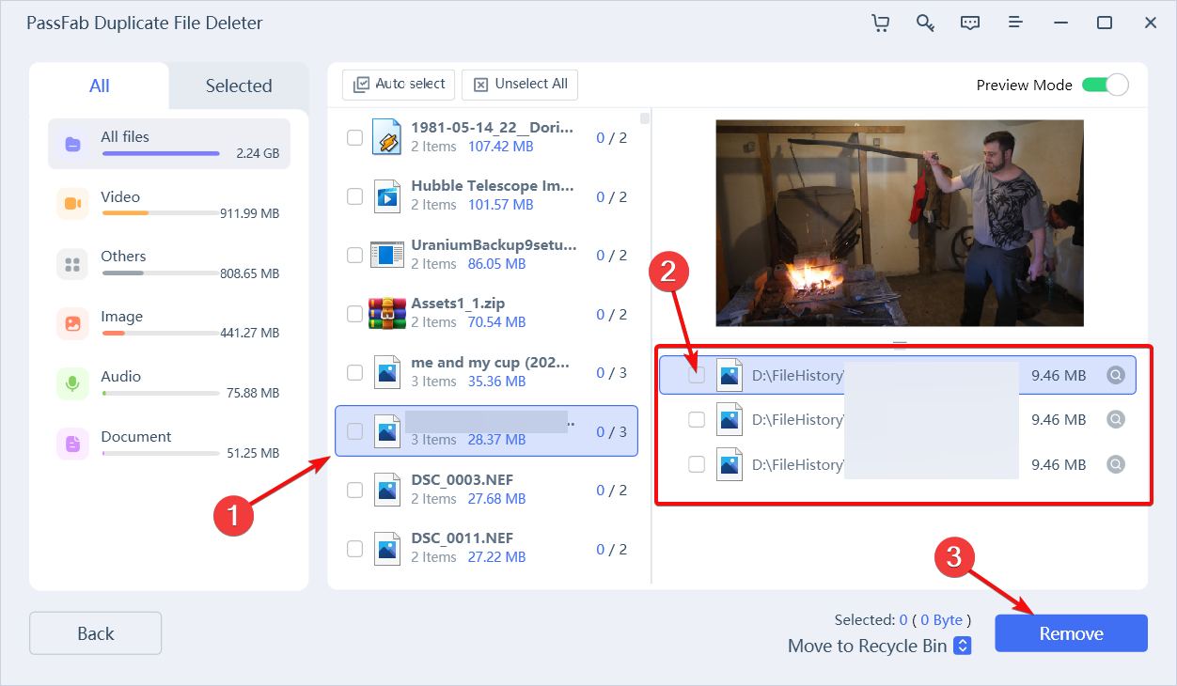Mark the DSC_0011.NEF checkbox
The height and width of the screenshot is (686, 1177).
(x=354, y=549)
